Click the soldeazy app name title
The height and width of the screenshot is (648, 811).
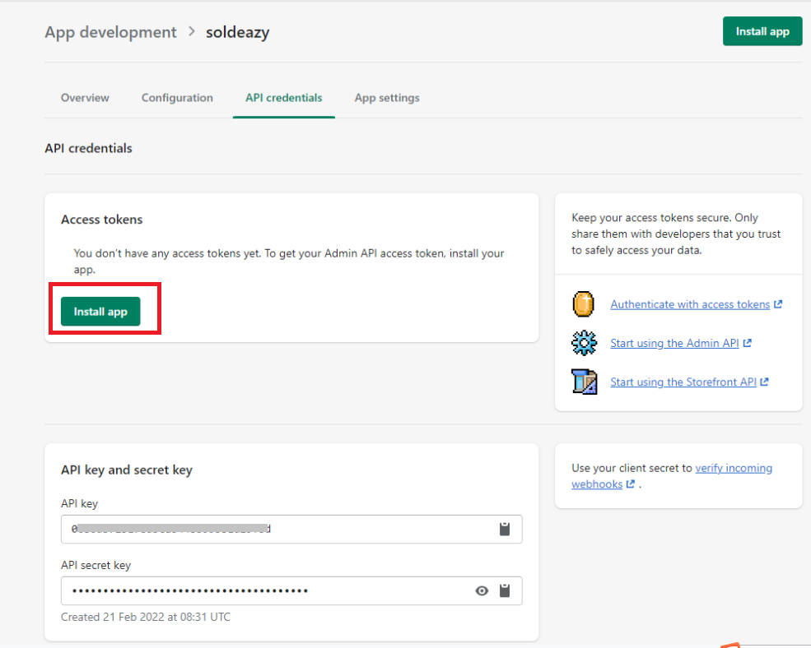click(237, 32)
